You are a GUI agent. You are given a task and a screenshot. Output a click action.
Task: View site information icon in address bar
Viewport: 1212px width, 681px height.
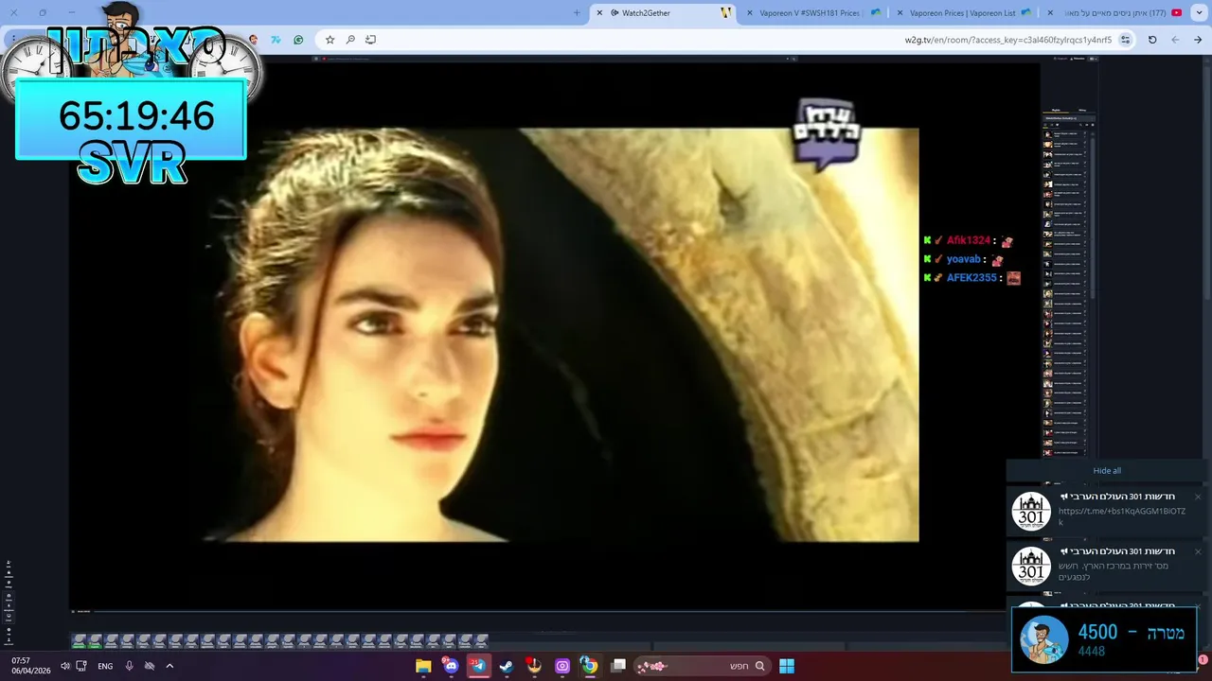coord(1126,40)
